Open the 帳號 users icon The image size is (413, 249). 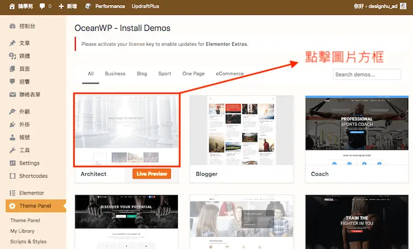(12, 137)
